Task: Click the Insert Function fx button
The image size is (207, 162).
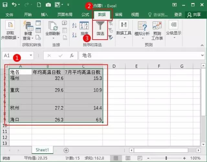Action: [x=72, y=56]
